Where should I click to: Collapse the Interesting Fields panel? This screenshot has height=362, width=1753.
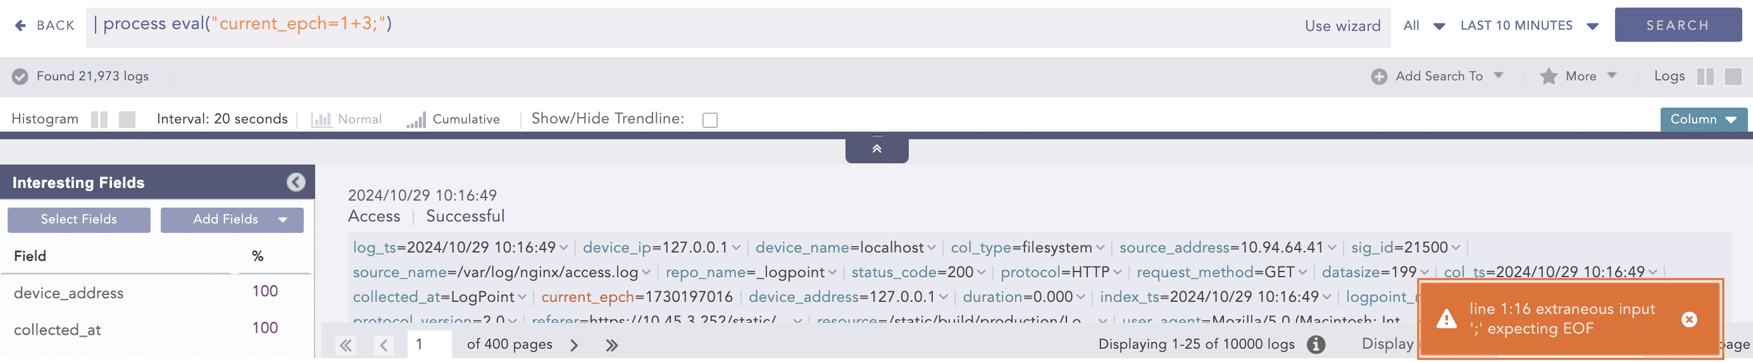click(296, 182)
